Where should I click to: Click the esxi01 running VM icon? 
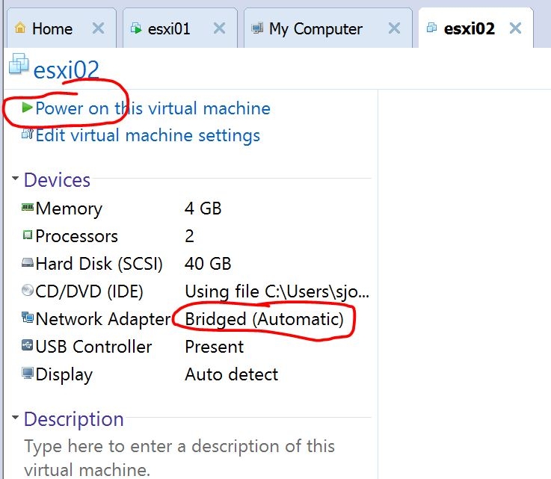[136, 28]
